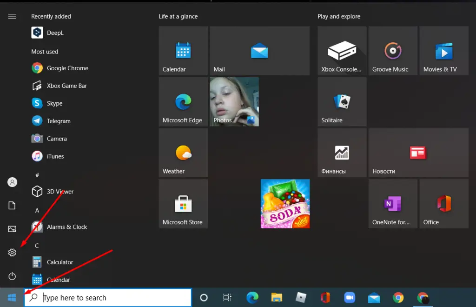Open Xbox Game Bar in app list
This screenshot has height=307, width=476.
[59, 86]
